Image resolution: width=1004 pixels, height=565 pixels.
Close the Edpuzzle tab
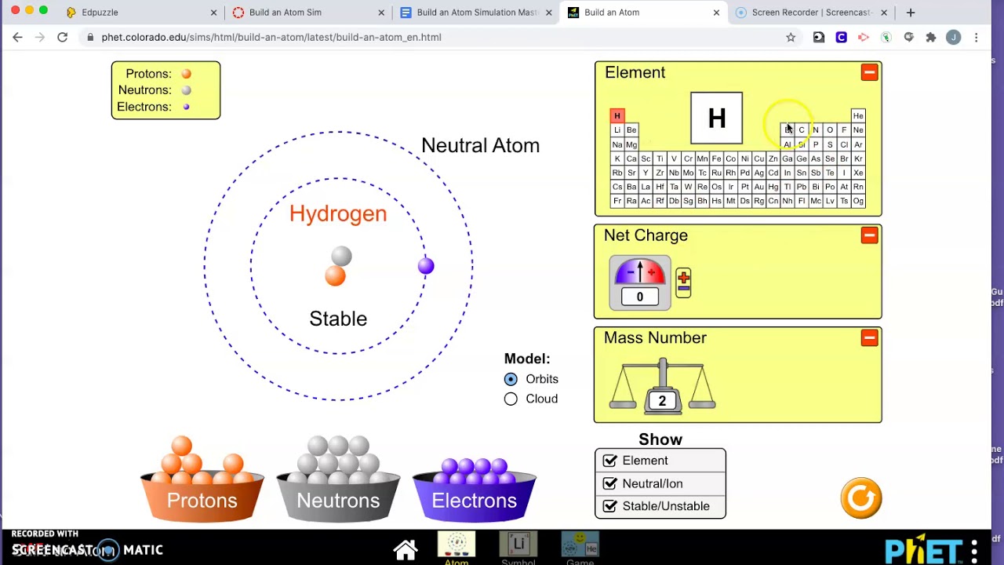[213, 13]
